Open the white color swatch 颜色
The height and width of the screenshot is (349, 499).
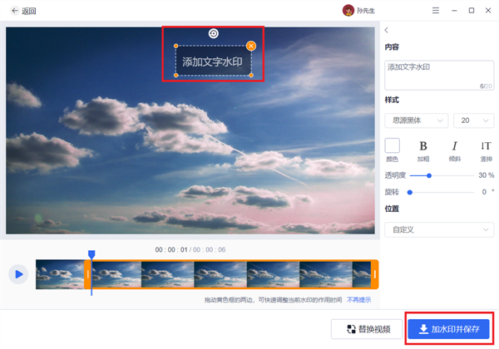click(392, 145)
